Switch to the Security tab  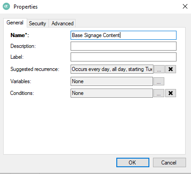(38, 24)
